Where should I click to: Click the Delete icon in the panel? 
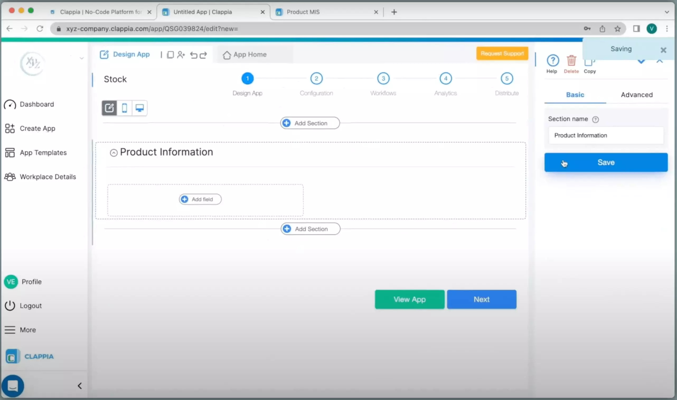571,60
